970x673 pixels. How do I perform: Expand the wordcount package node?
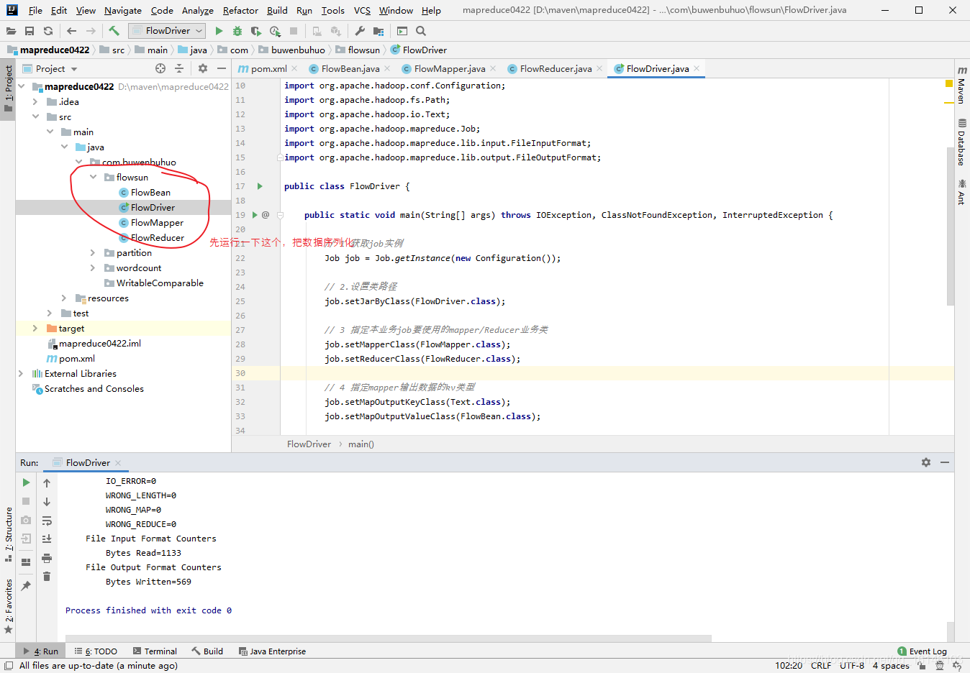click(x=93, y=268)
